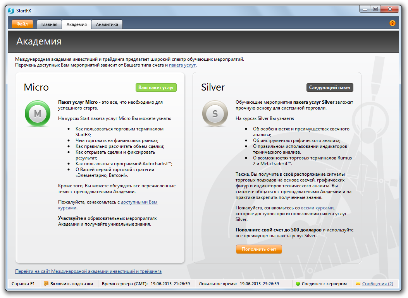Screen dimensions: 408x298
Task: Click the server time 21:26:39 value
Action: click(x=182, y=284)
